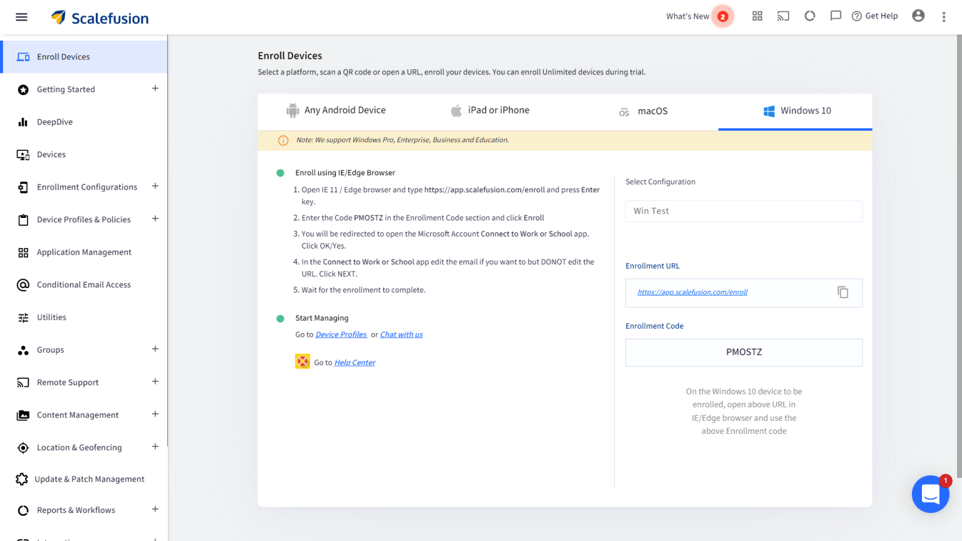
Task: Open the three-dot more options menu
Action: pos(944,17)
